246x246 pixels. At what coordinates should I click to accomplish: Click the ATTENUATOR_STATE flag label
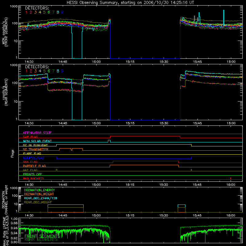[x=37, y=133]
